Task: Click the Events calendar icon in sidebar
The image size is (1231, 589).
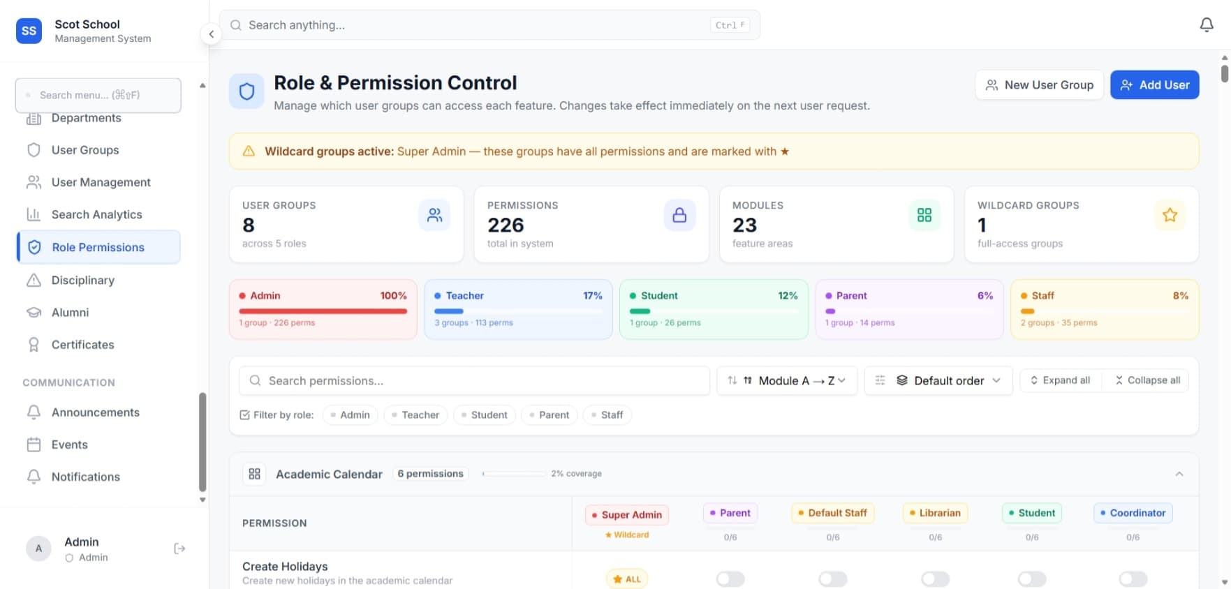Action: point(34,445)
